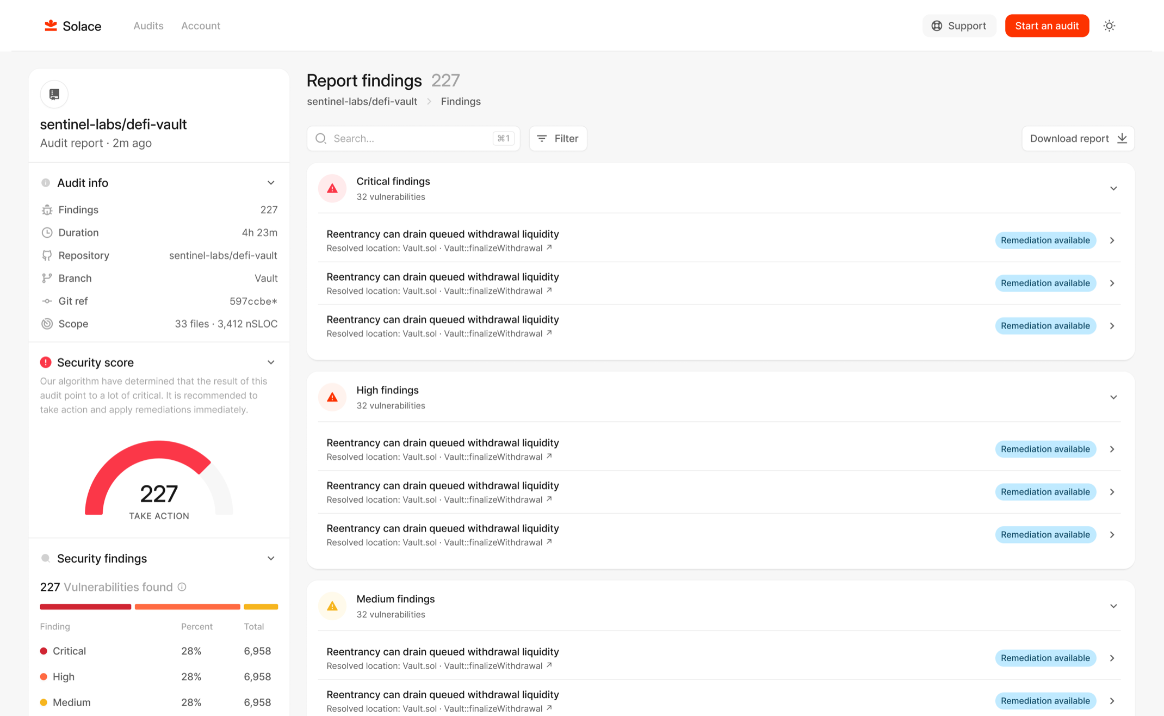The height and width of the screenshot is (716, 1164).
Task: Click the orange High segment of vulnerabilities bar
Action: [x=188, y=607]
